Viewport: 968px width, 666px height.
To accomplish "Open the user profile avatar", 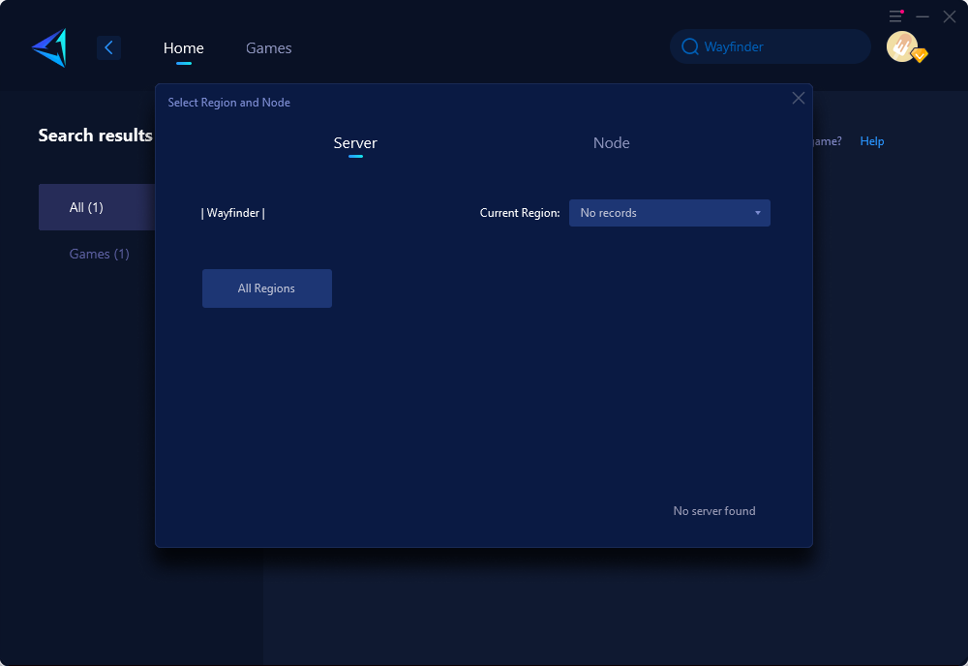I will [x=902, y=46].
